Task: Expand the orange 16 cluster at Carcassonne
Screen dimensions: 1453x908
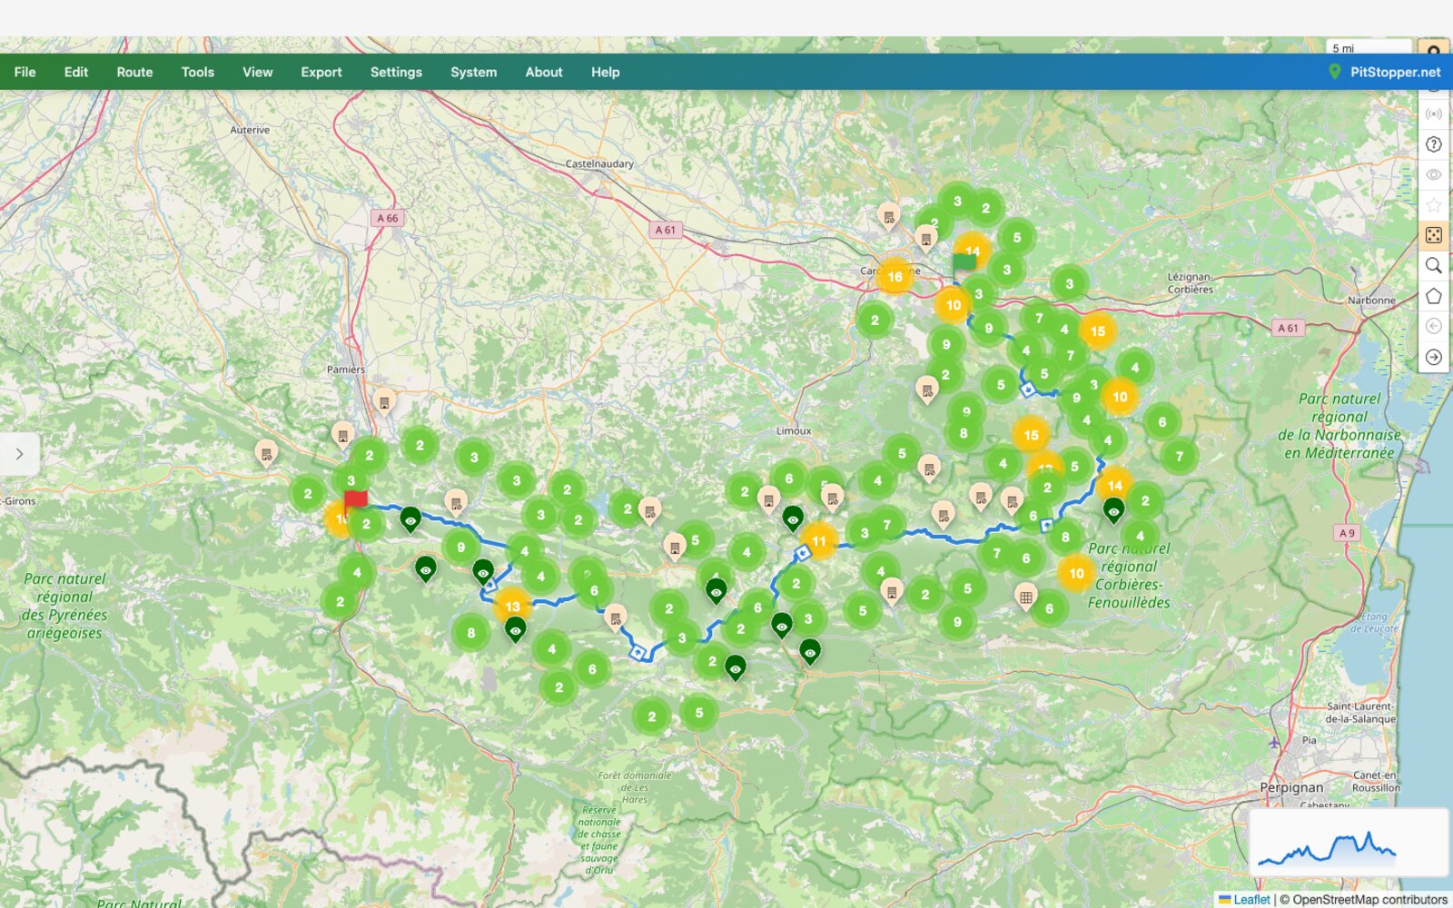Action: point(895,277)
